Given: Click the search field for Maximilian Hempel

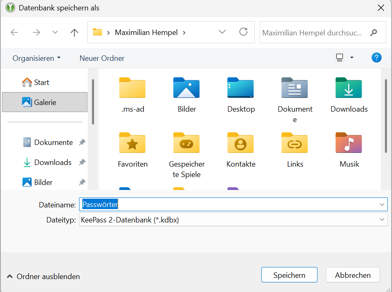Looking at the screenshot, I should click(312, 32).
